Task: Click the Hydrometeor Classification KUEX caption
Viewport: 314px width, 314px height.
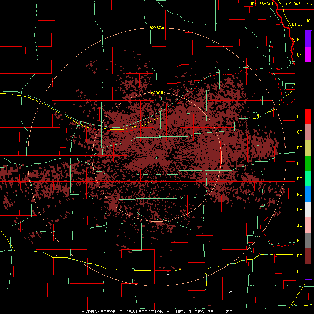Action: point(157,312)
